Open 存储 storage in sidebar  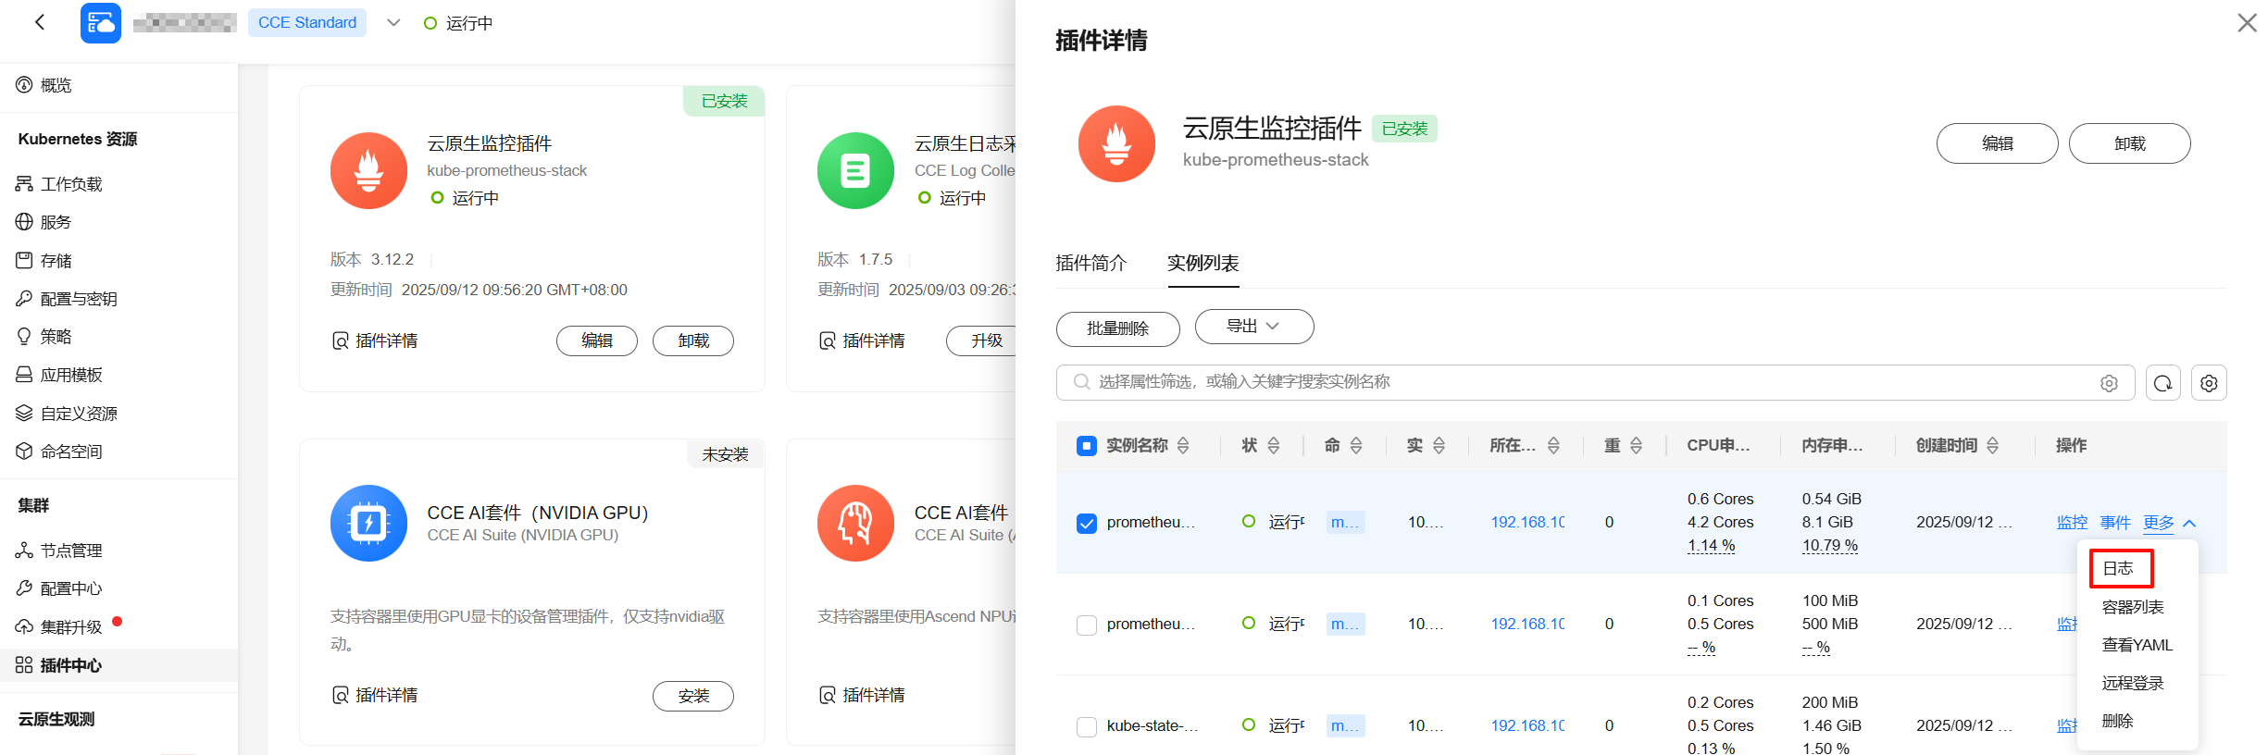tap(56, 261)
